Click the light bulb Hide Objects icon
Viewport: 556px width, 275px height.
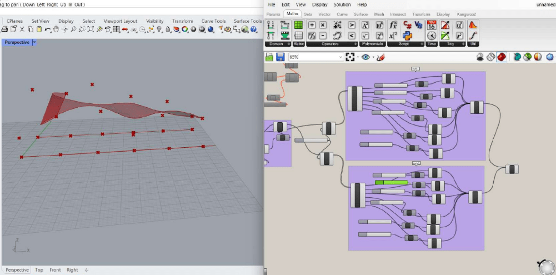pyautogui.click(x=159, y=29)
